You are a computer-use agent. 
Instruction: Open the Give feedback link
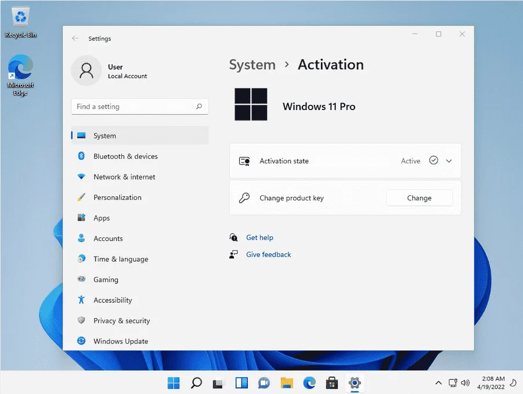coord(269,254)
